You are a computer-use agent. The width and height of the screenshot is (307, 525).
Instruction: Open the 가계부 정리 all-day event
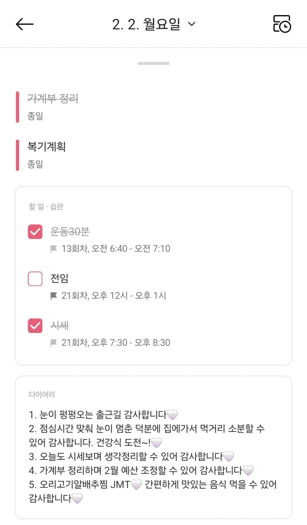(x=53, y=99)
